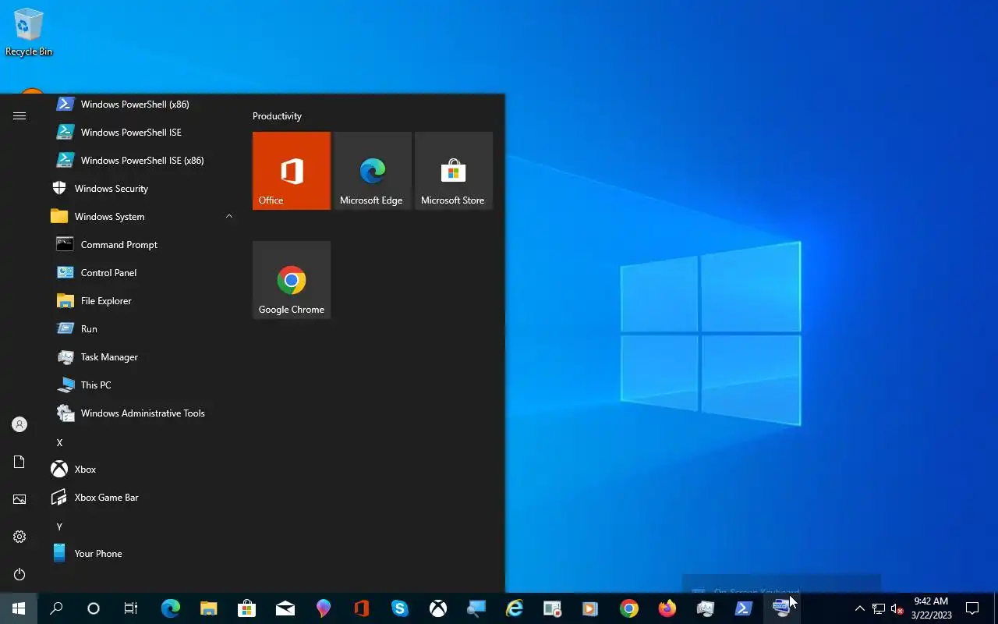Jump to apps via the X letter header

(59, 442)
